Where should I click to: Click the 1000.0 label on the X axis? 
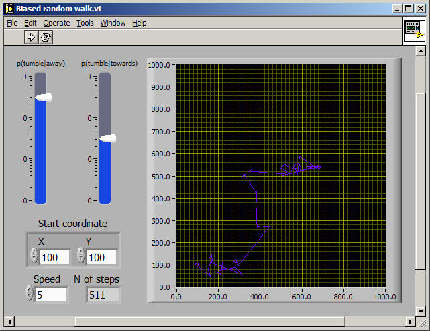click(385, 297)
